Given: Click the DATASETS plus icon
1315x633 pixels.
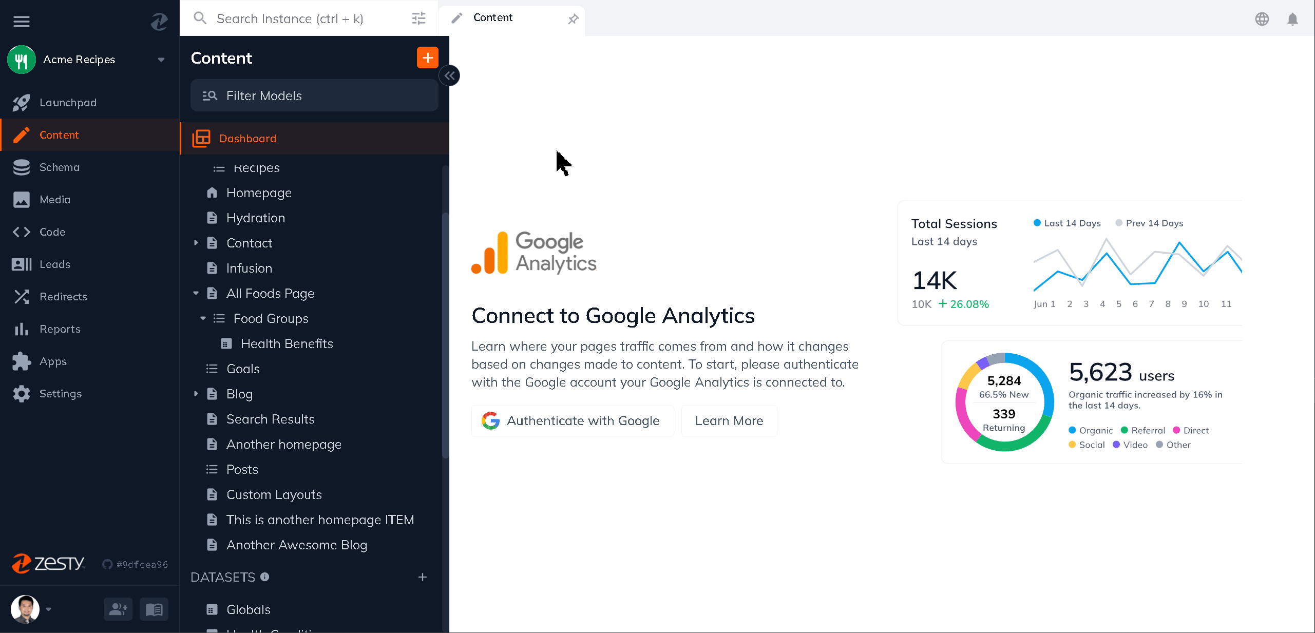Looking at the screenshot, I should tap(422, 577).
